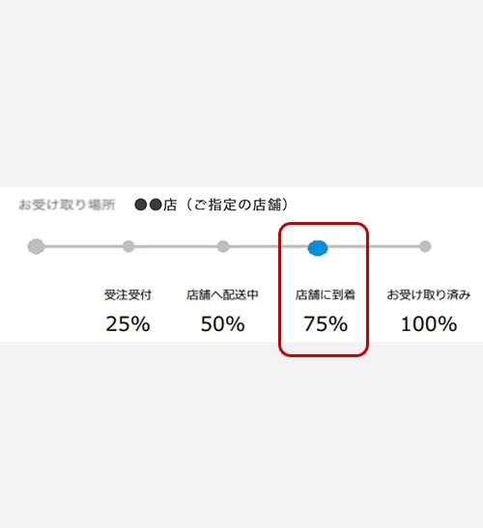
Task: Click the two black circle placeholders
Action: click(148, 205)
